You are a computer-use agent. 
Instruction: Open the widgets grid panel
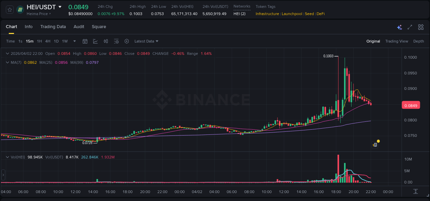click(x=420, y=27)
